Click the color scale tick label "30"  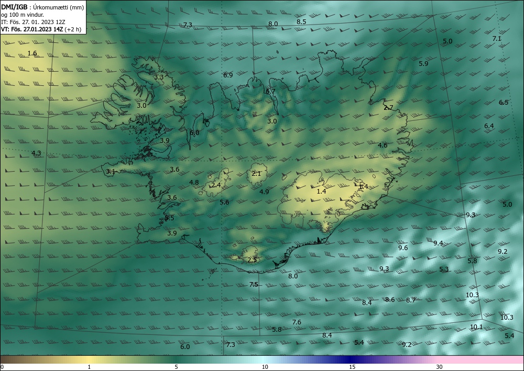(439, 367)
